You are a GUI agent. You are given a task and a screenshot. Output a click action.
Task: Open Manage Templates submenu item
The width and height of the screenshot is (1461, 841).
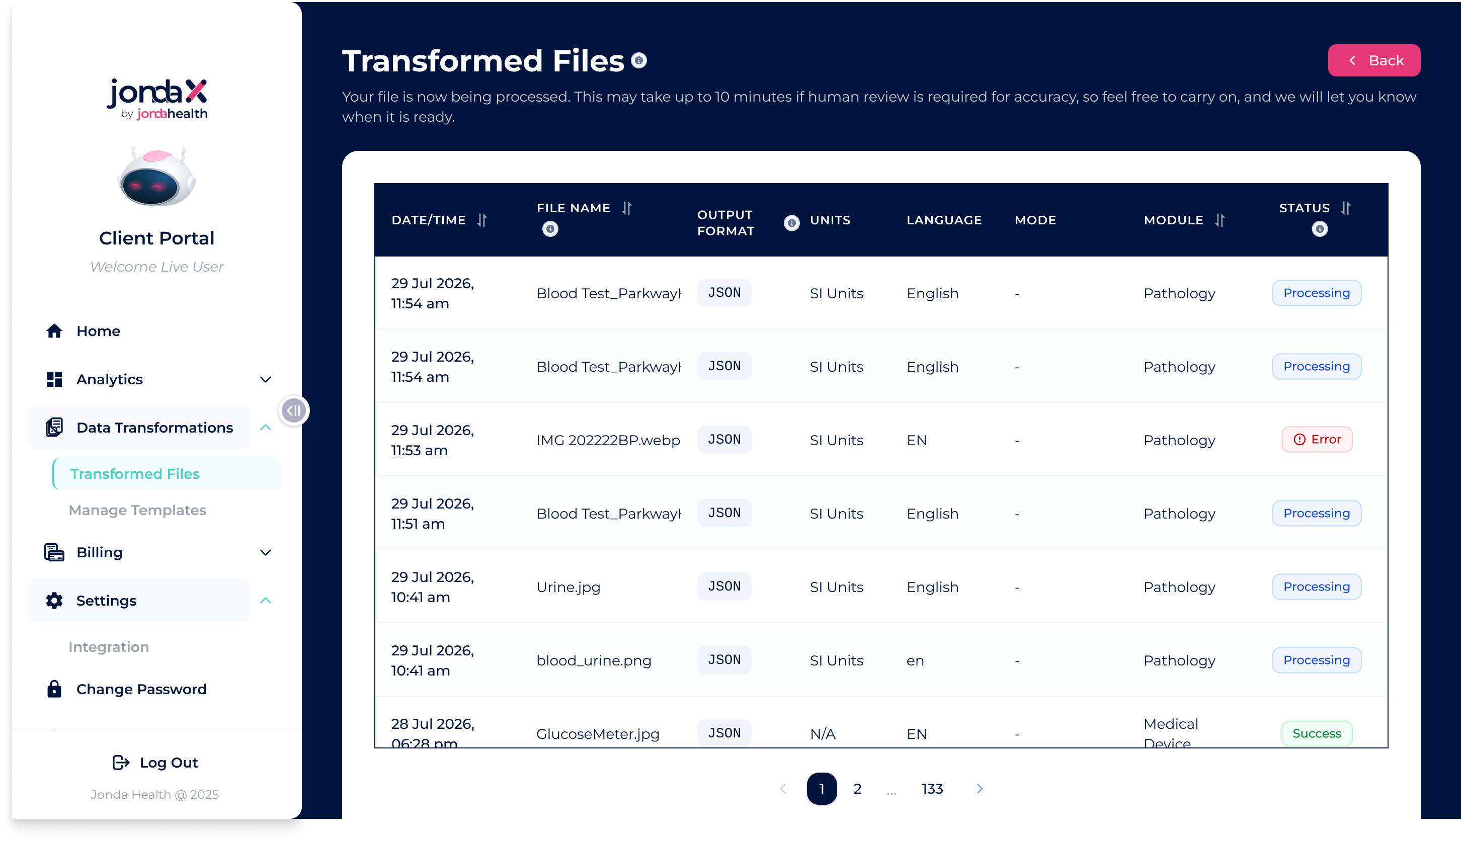[137, 510]
